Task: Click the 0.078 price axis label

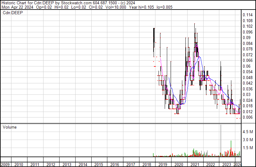Action: [248, 49]
